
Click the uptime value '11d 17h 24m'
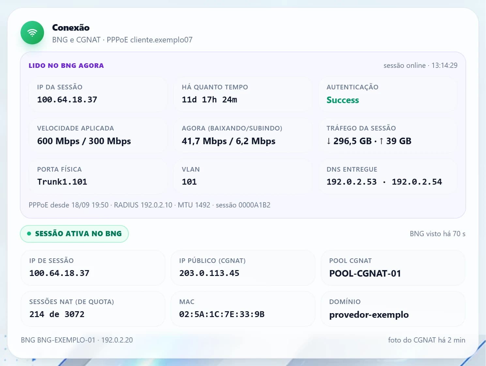(x=209, y=100)
